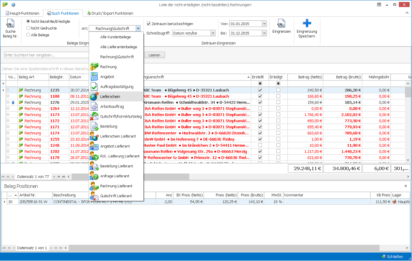412x261 pixels.
Task: Choose Rechnung icon in the Art list
Action: tap(94, 67)
